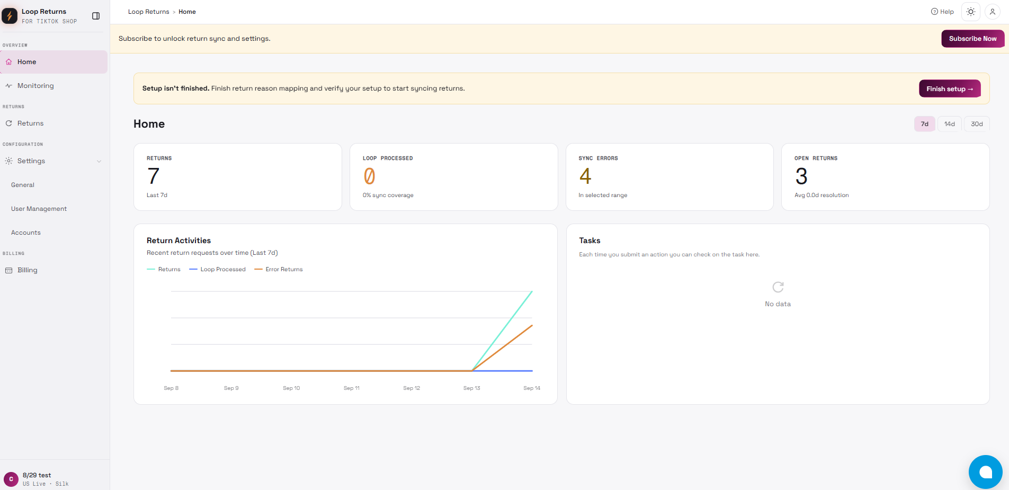Open the chat support bubble
Image resolution: width=1009 pixels, height=490 pixels.
(x=985, y=472)
